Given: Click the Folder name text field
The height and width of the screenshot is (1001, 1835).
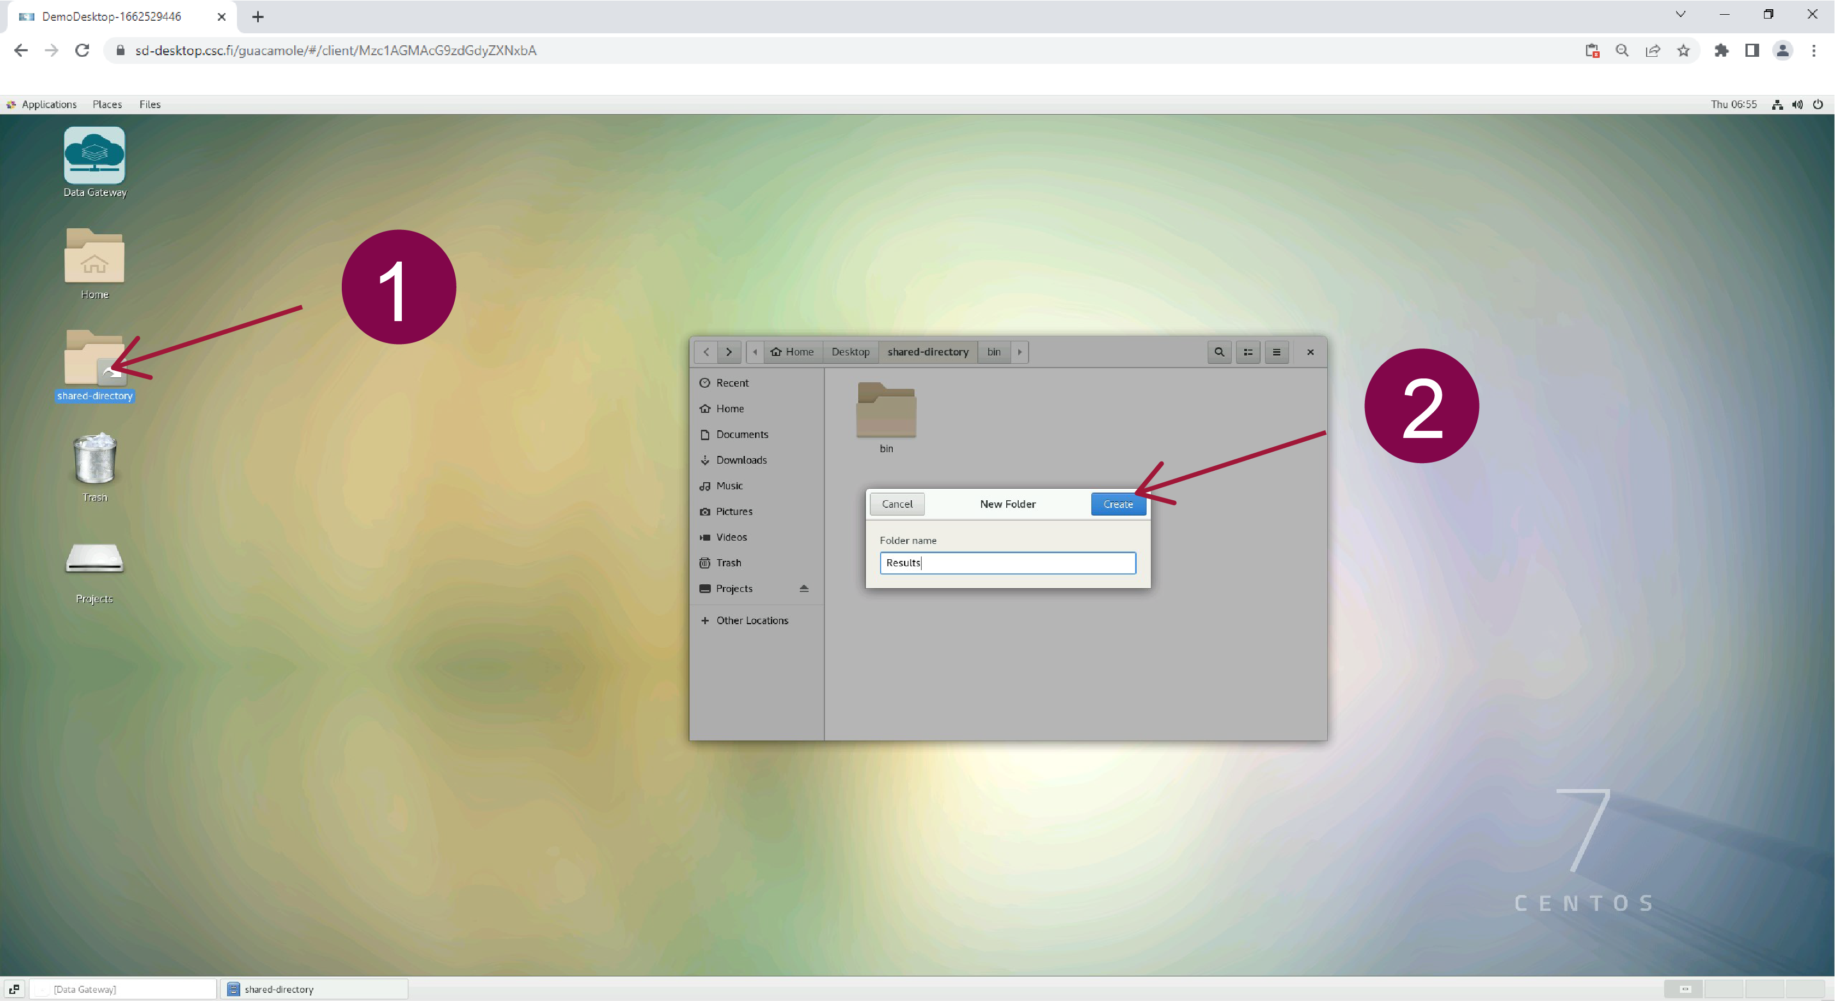Looking at the screenshot, I should point(1007,563).
